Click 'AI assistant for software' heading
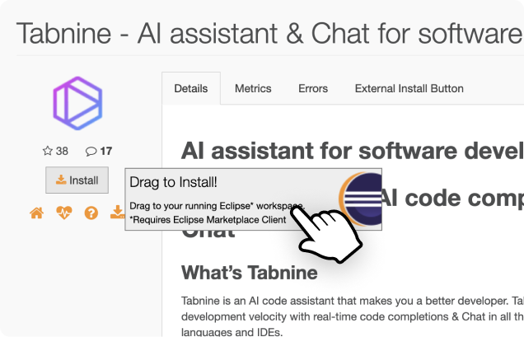The width and height of the screenshot is (524, 337). click(x=351, y=152)
